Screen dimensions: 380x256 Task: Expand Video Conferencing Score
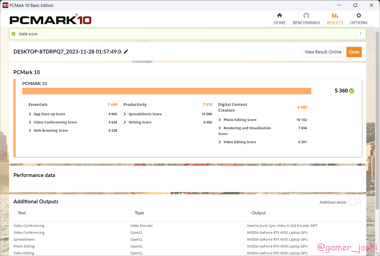pyautogui.click(x=30, y=122)
